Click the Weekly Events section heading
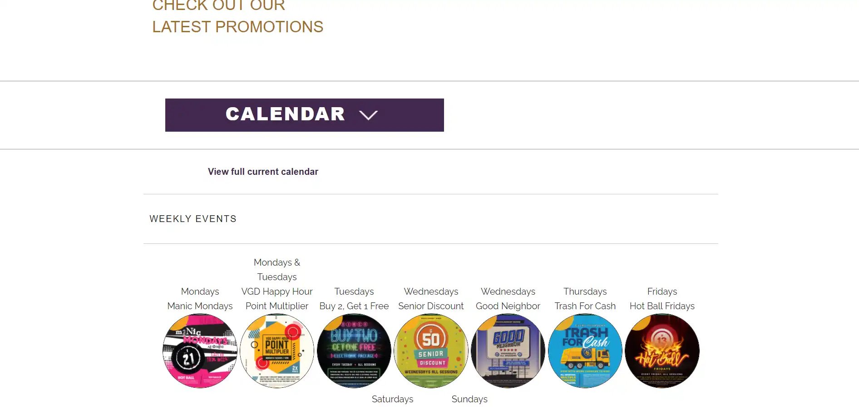Screen dimensions: 859x410 coord(193,219)
